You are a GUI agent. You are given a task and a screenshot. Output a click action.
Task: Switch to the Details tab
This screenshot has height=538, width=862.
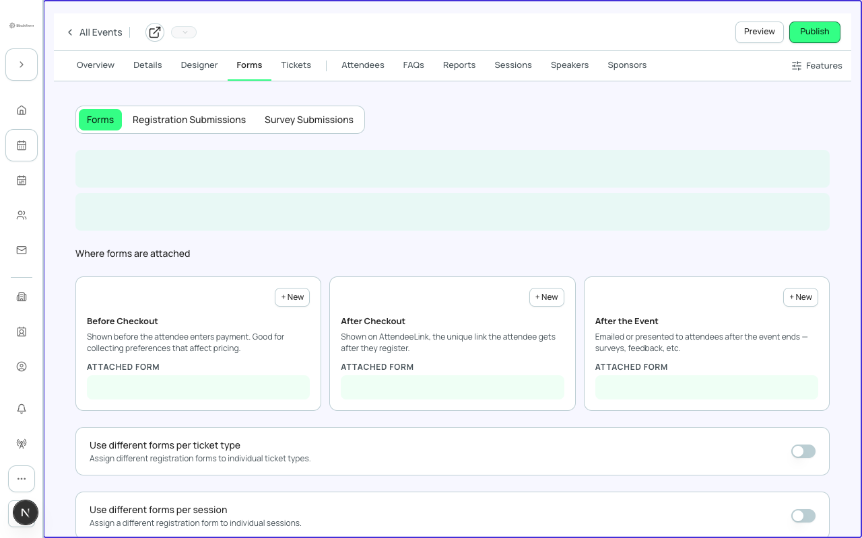coord(147,65)
